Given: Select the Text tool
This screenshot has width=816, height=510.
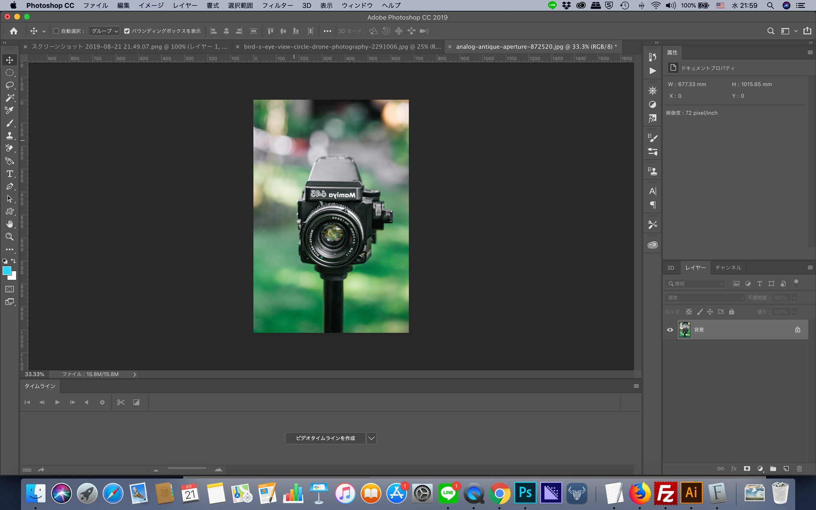Looking at the screenshot, I should point(9,174).
